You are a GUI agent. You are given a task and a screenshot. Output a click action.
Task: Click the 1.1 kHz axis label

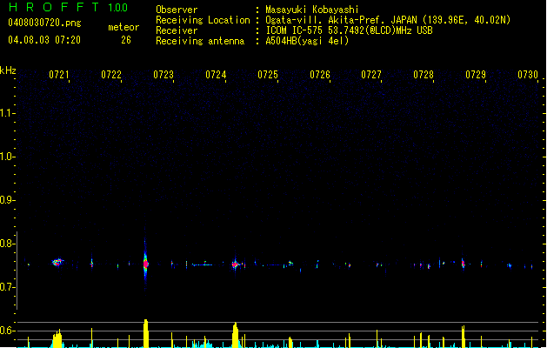(x=6, y=113)
